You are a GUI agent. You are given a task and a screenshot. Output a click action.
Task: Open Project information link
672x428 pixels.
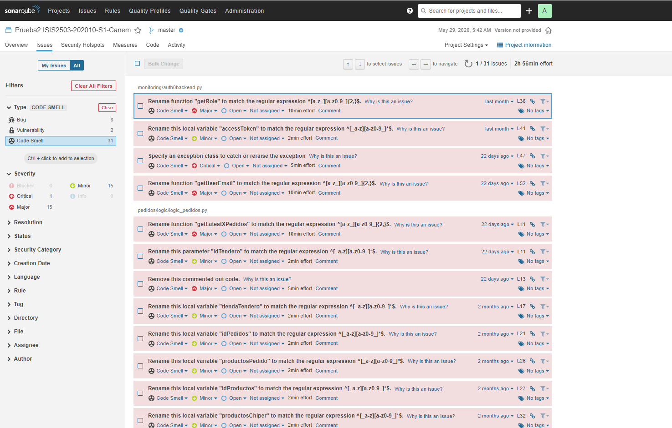tap(524, 45)
